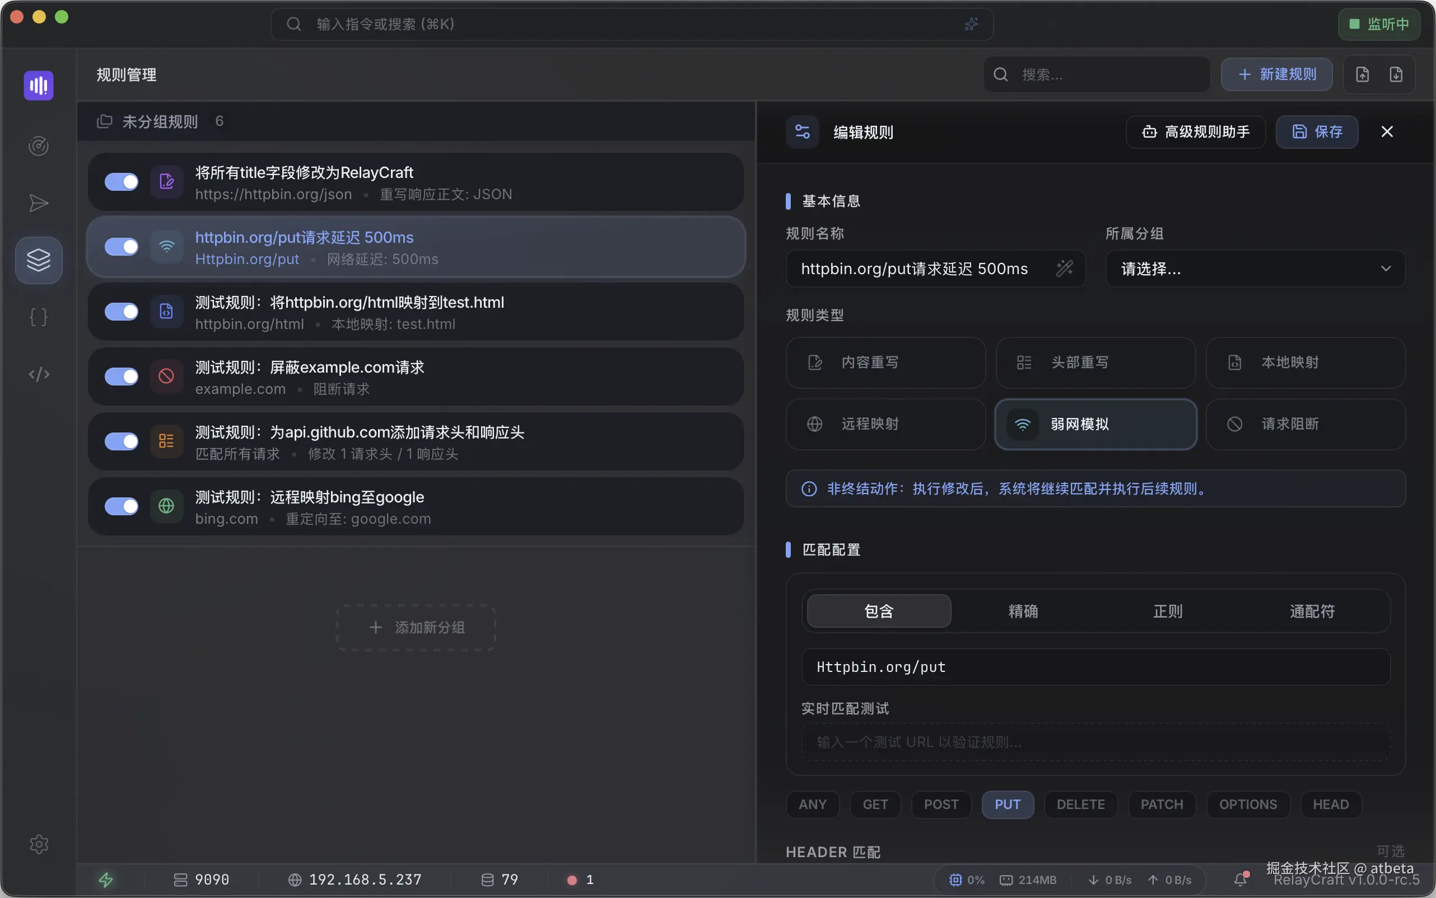The image size is (1436, 898).
Task: Save the rule with 保存 button
Action: (1317, 132)
